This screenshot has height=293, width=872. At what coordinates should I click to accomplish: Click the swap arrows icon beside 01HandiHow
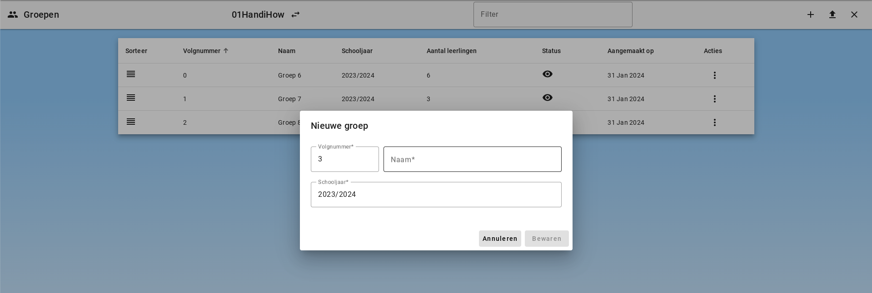coord(295,15)
